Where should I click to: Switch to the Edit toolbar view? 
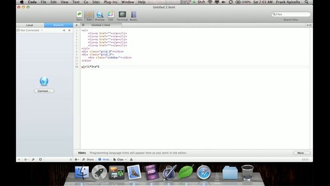coord(89,16)
